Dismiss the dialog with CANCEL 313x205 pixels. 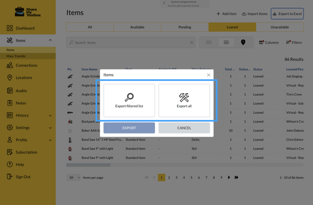(184, 128)
